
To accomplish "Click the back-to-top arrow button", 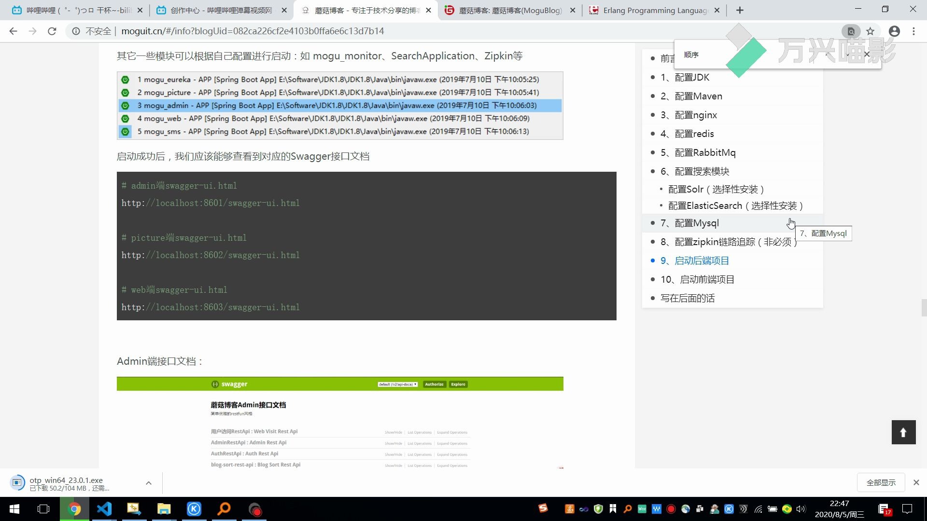I will click(x=903, y=432).
